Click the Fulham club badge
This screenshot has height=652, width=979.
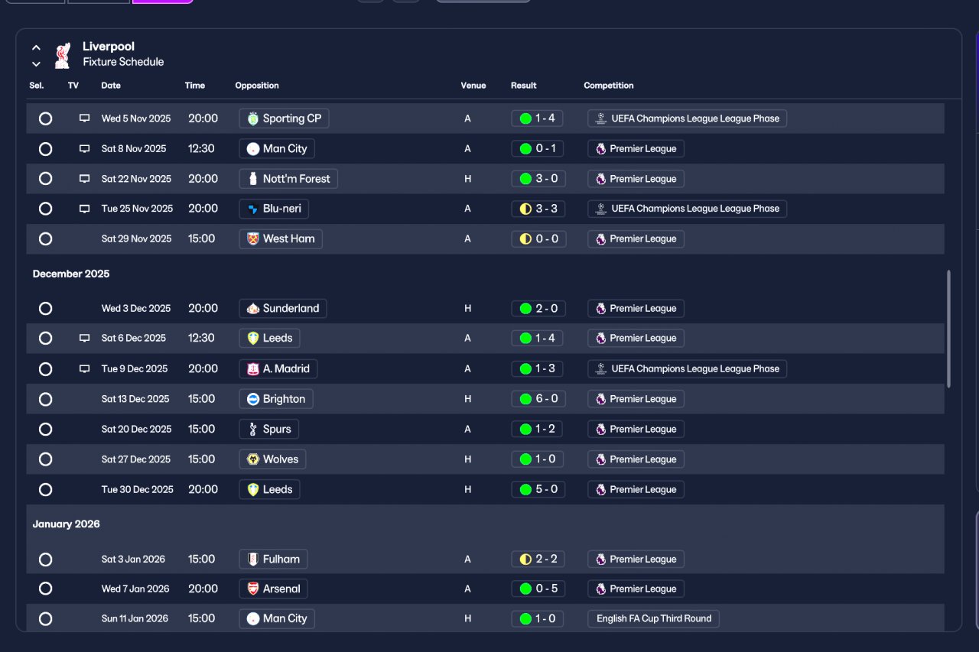point(253,559)
